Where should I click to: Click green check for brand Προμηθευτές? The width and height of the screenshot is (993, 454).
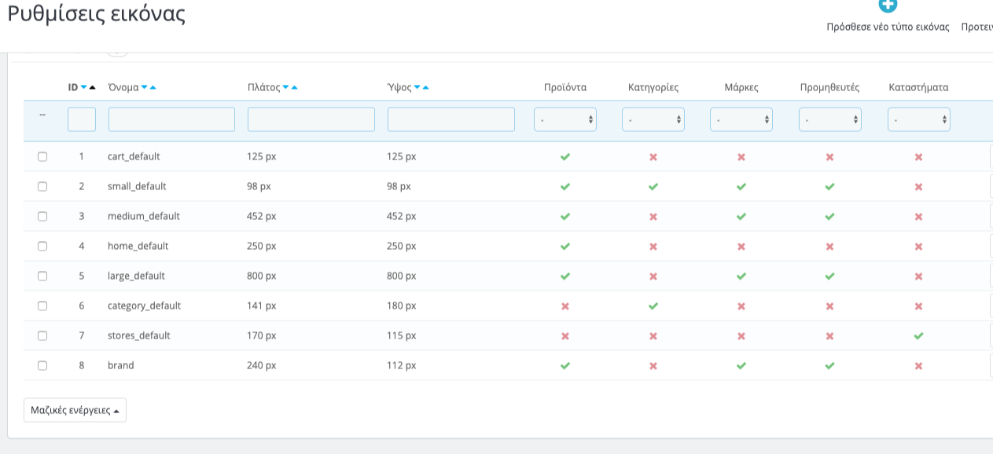(829, 365)
